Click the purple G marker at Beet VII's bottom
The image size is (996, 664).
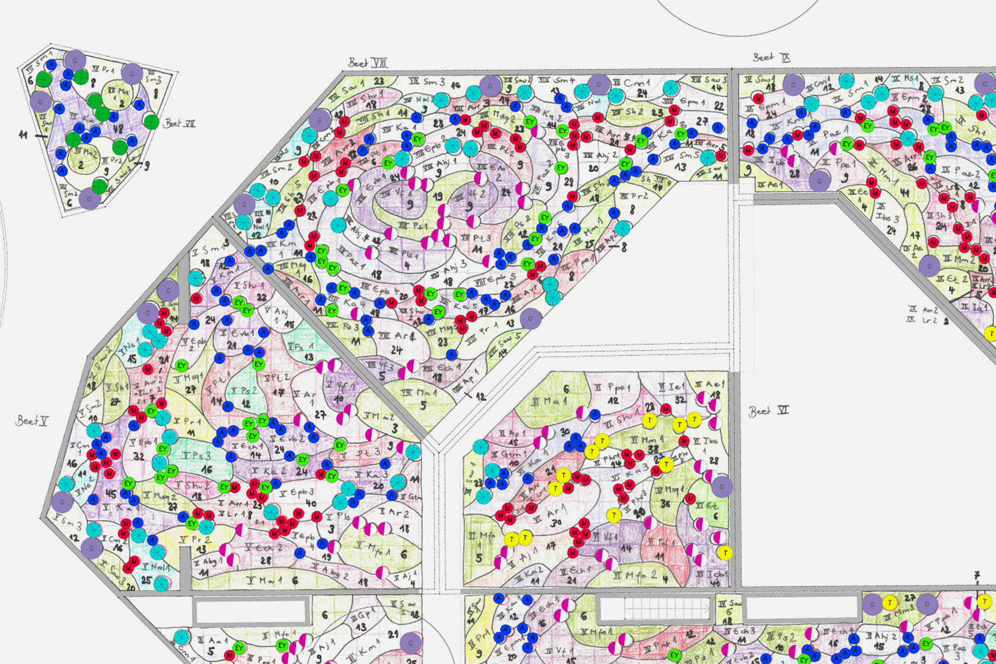pos(90,199)
